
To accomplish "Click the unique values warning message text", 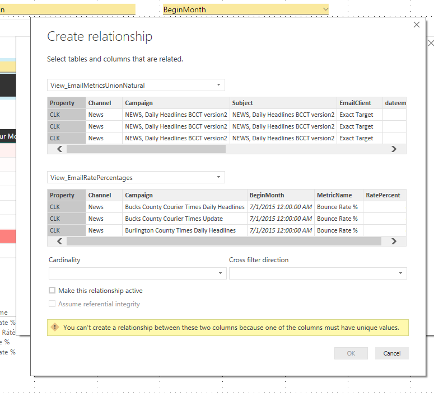I will [231, 328].
